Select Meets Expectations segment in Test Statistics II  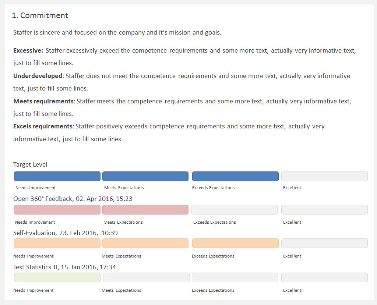point(146,277)
